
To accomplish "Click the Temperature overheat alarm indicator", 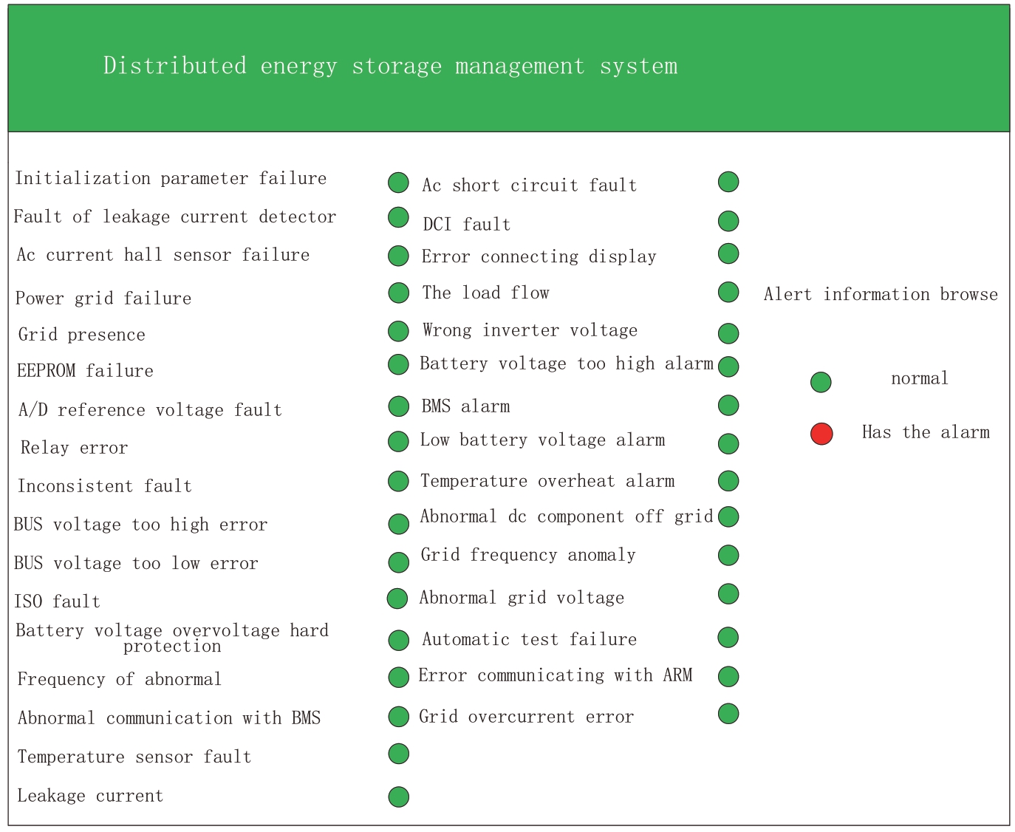I will coord(728,481).
